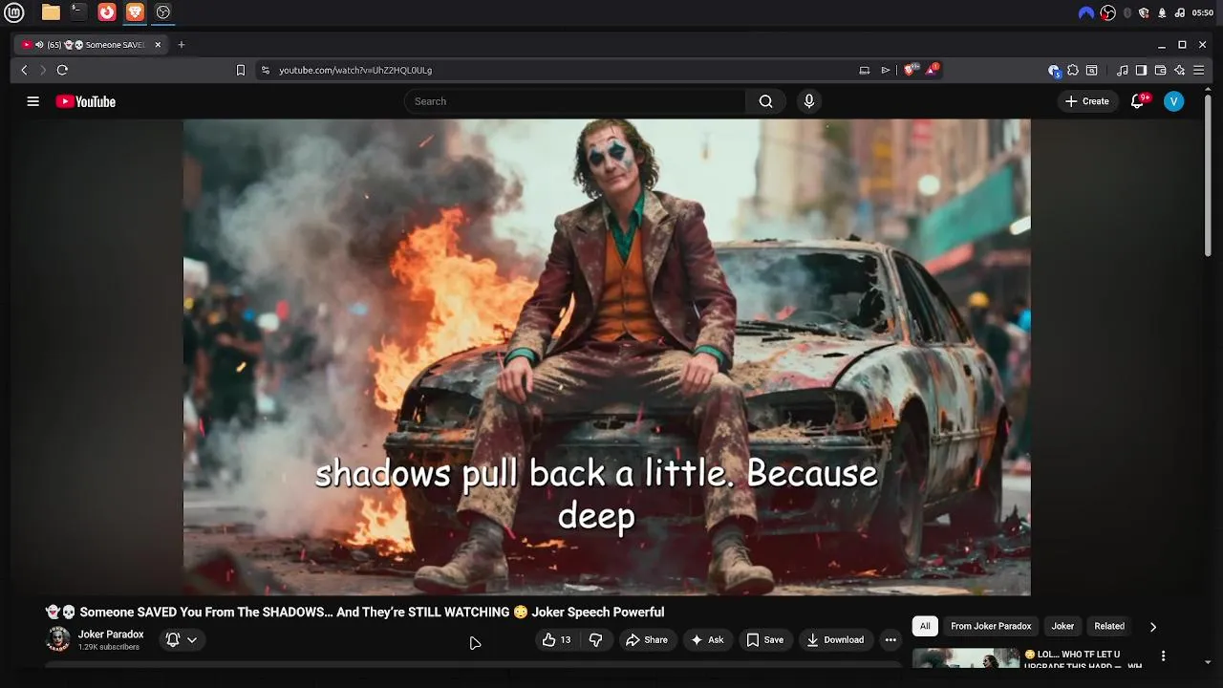This screenshot has width=1223, height=688.
Task: Launch the Terminal from the panel
Action: click(78, 12)
